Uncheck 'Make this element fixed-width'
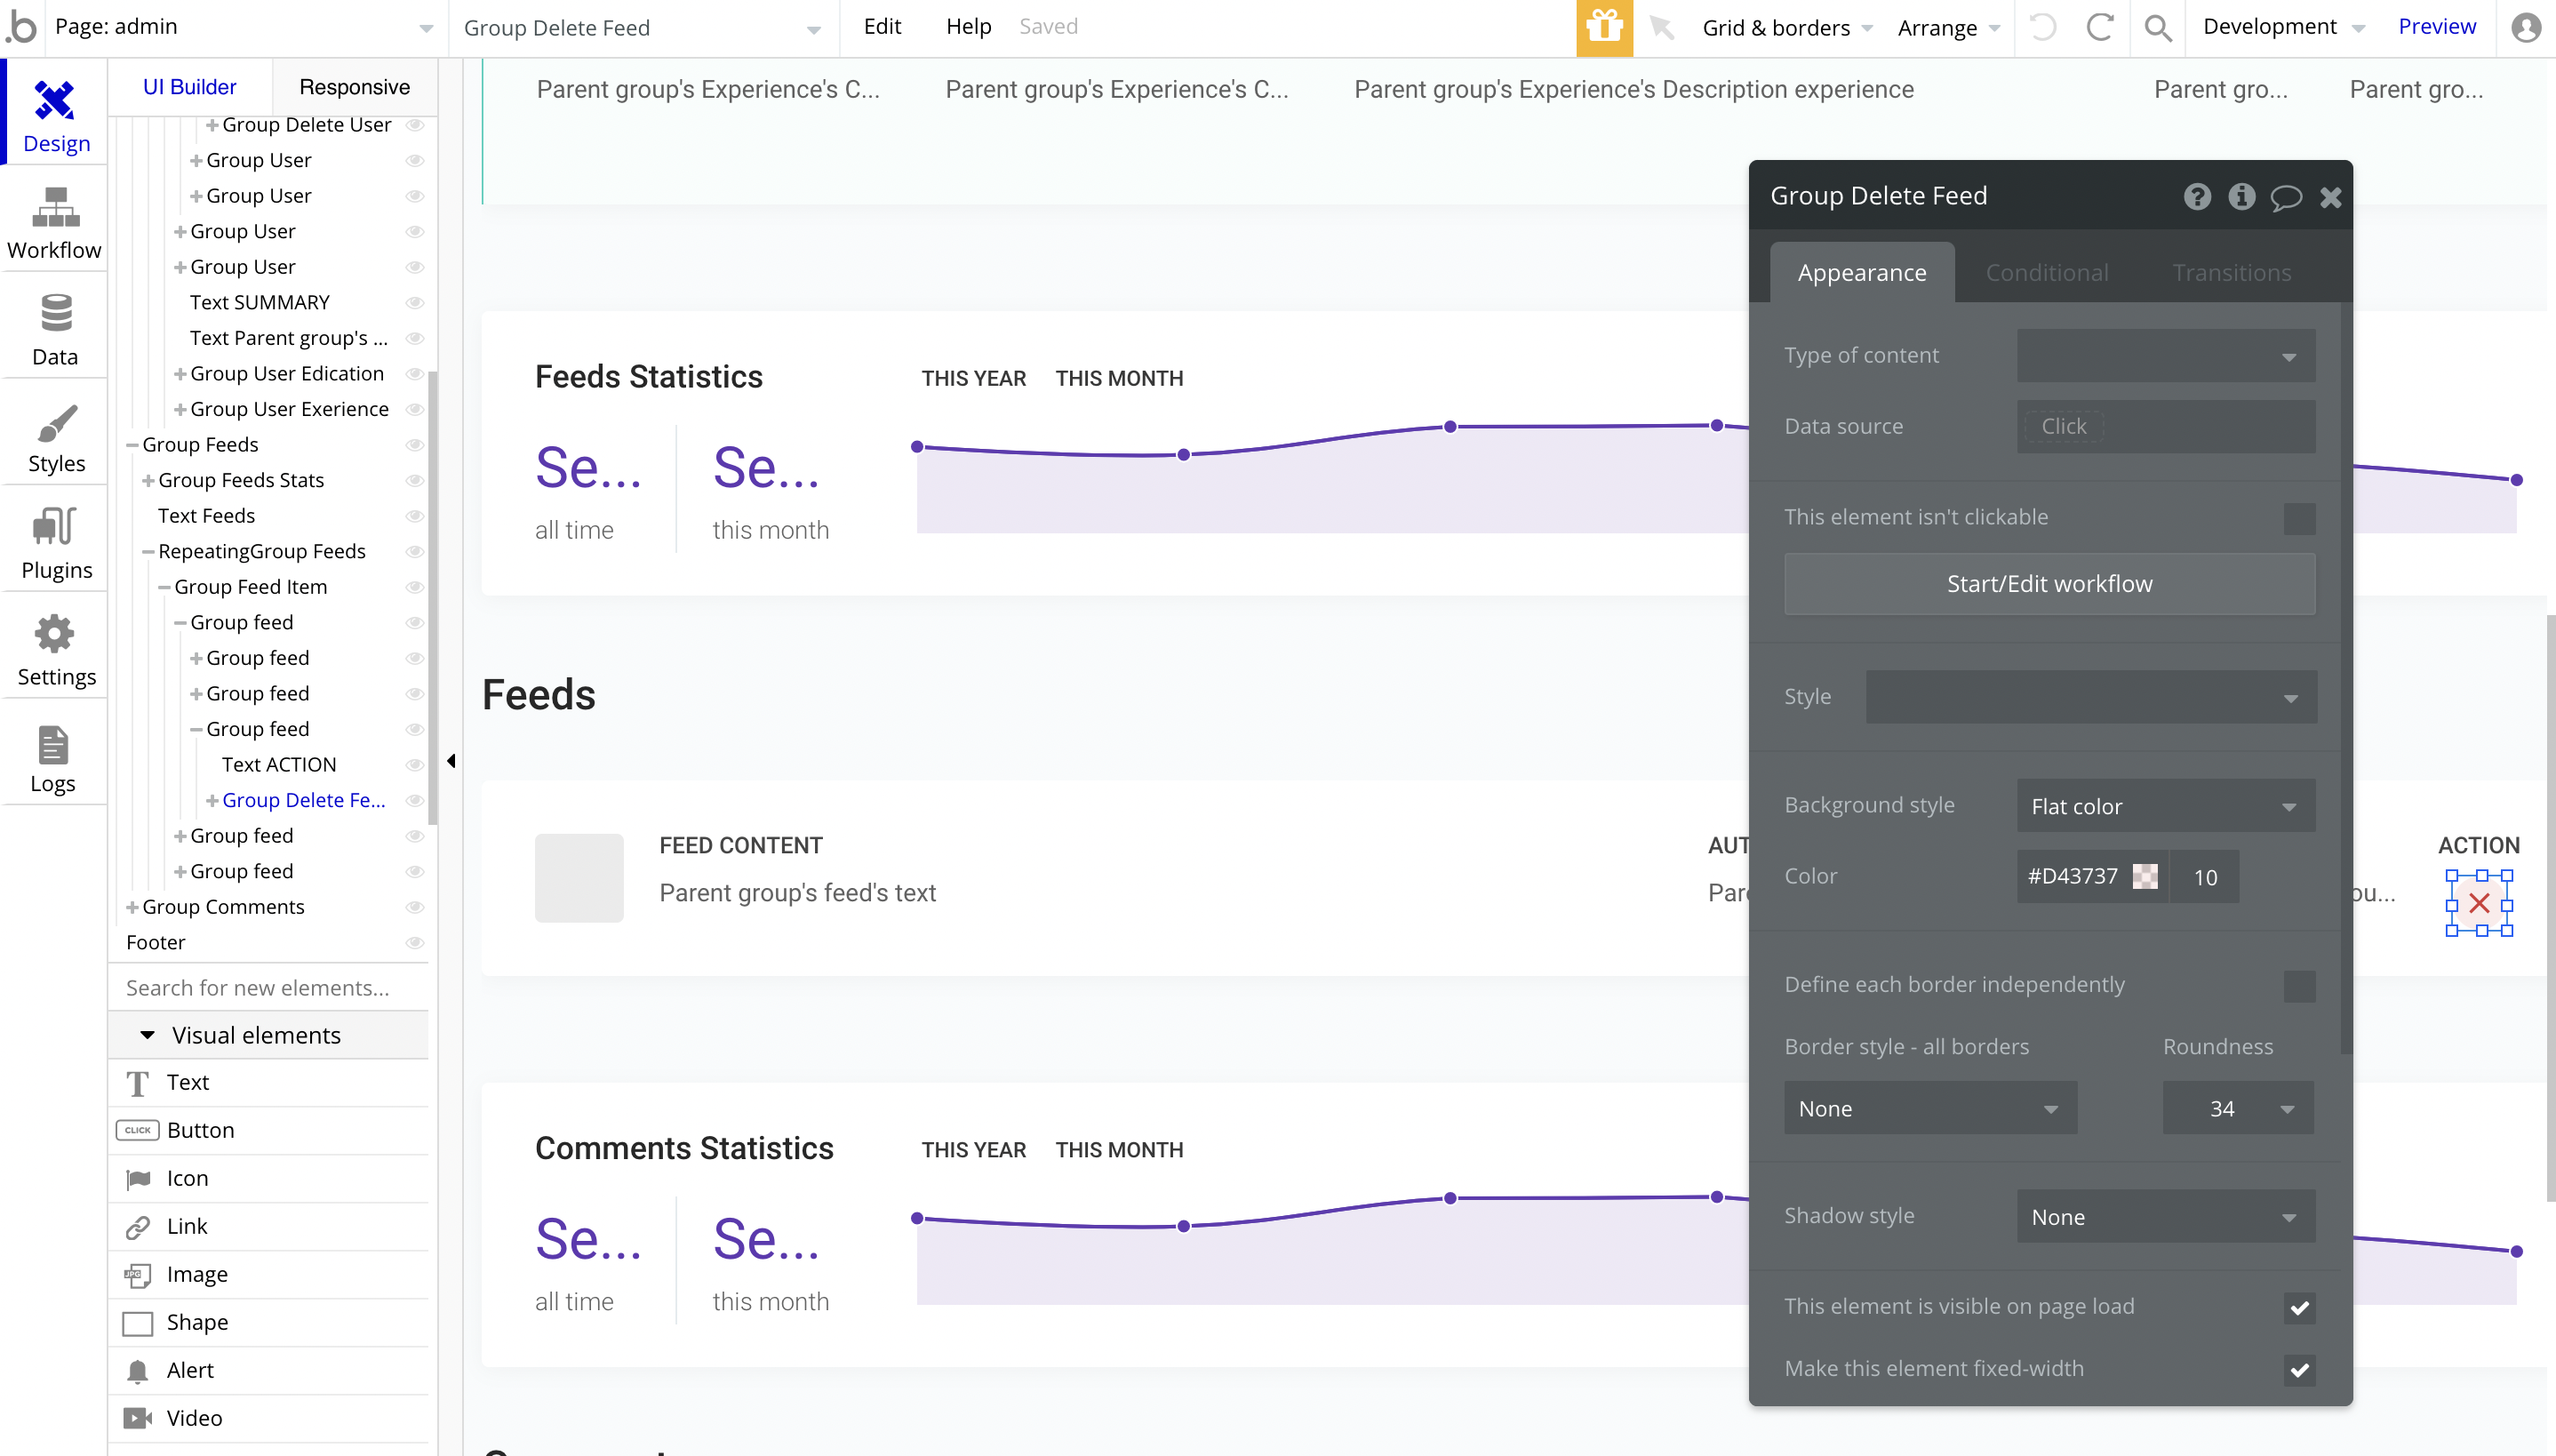This screenshot has width=2556, height=1456. [x=2298, y=1369]
